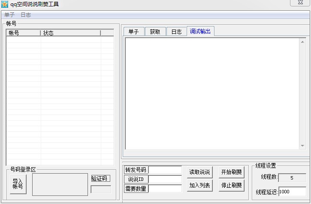Select the 单子 tab in right panel
The image size is (311, 204).
133,32
